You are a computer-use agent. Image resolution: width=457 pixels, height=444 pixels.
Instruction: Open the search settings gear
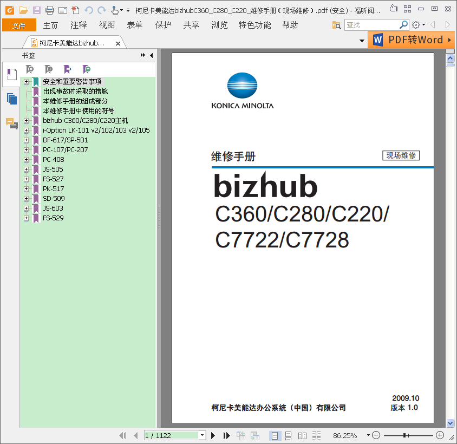(x=416, y=25)
